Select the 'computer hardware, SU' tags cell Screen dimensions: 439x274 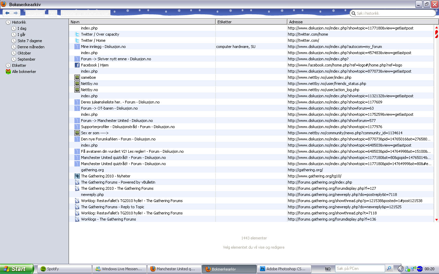click(x=236, y=47)
